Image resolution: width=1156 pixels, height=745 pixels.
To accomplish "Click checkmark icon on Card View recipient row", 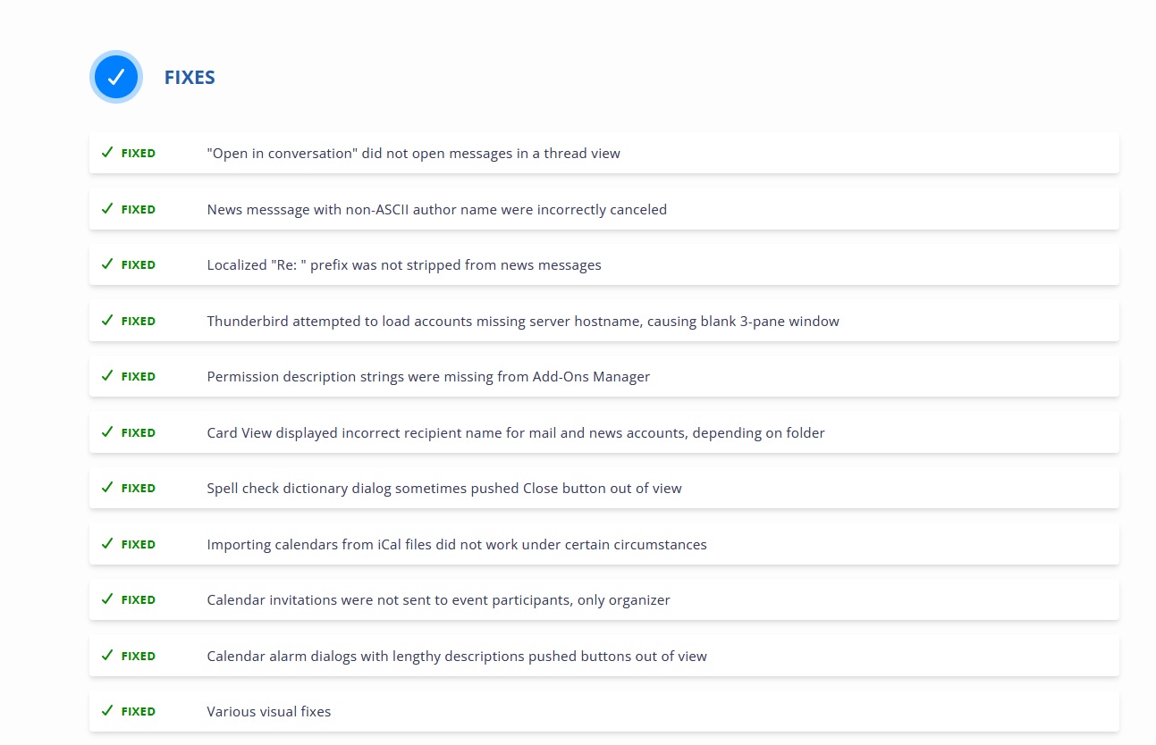I will tap(106, 432).
